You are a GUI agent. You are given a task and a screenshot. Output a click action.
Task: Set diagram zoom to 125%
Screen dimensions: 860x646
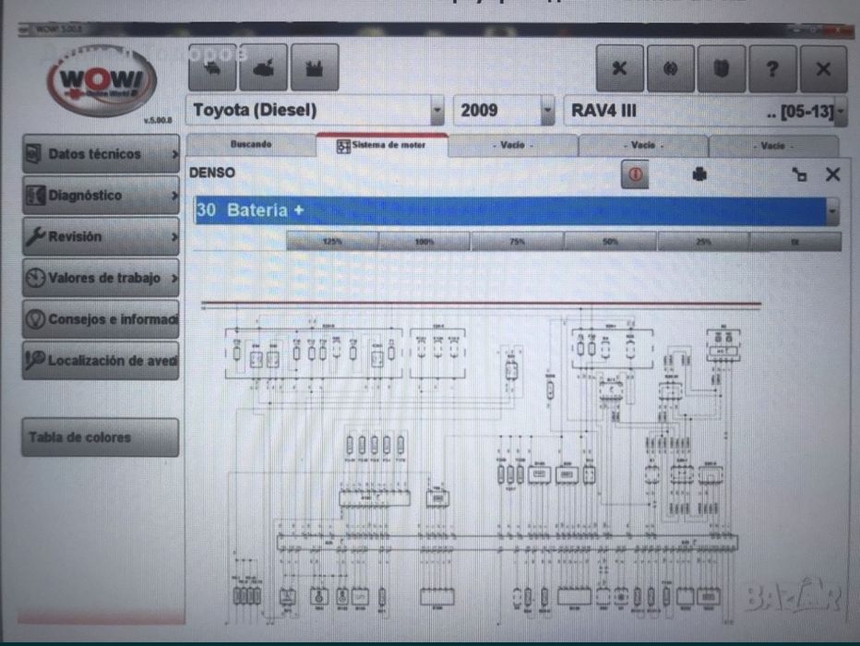point(332,241)
